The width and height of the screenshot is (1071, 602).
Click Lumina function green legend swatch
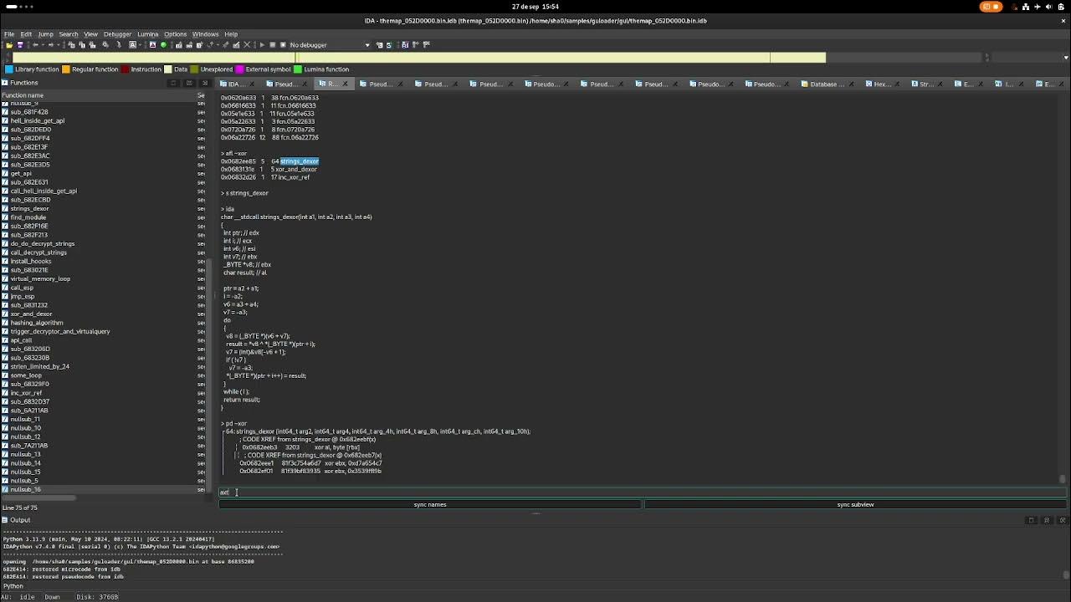pos(297,69)
